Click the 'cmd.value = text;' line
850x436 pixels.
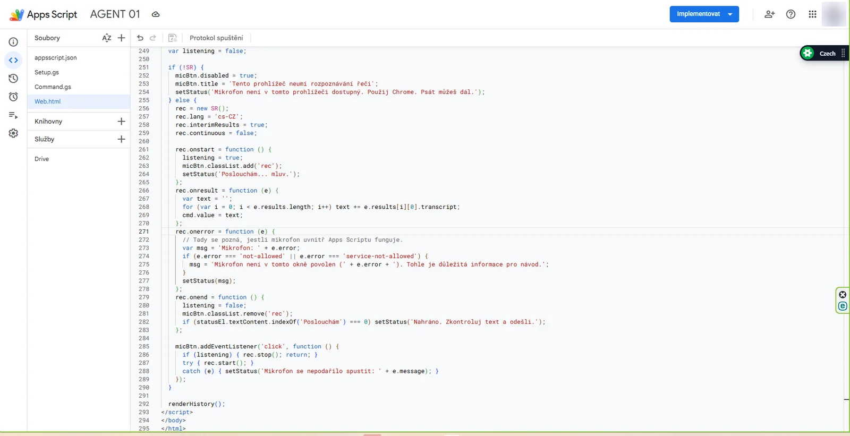point(212,215)
